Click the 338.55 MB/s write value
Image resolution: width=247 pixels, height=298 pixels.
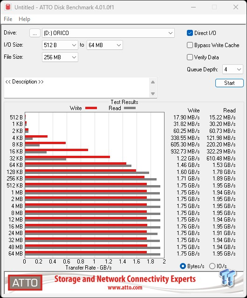tap(185, 138)
